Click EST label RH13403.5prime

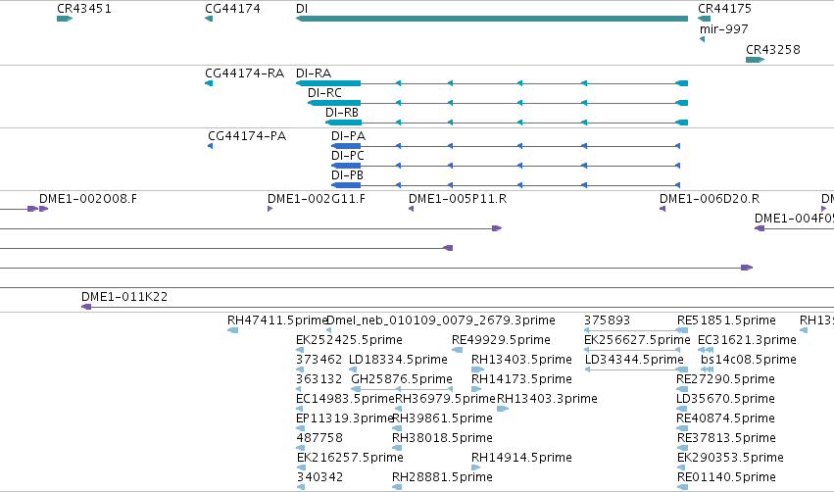(521, 360)
